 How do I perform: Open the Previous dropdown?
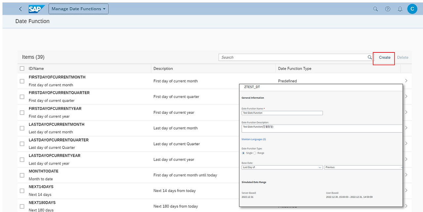(364, 167)
